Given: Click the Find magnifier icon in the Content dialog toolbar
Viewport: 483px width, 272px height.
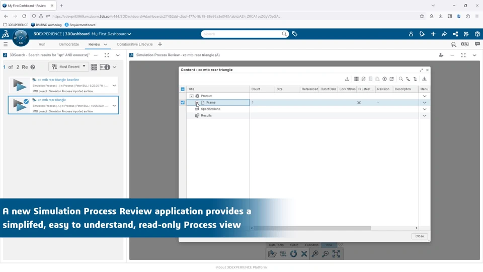Looking at the screenshot, I should [401, 79].
